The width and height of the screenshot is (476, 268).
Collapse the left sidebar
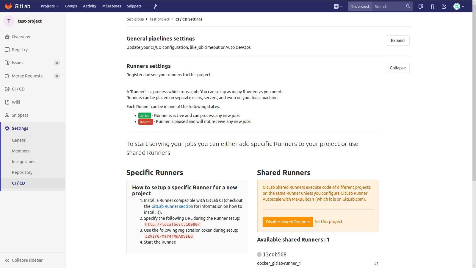(27, 260)
